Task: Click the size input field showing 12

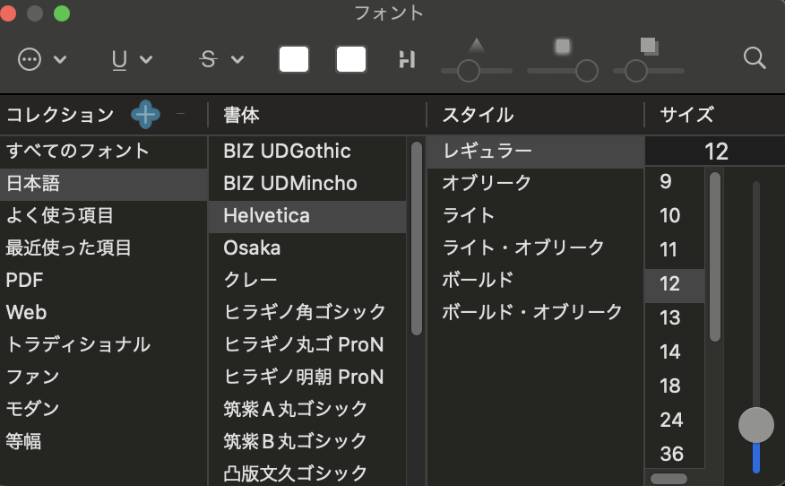Action: pyautogui.click(x=715, y=152)
